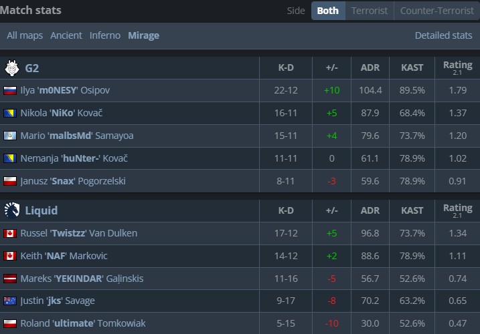Viewport: 480px width, 334px height.
Task: Open the Mirage map stats
Action: [143, 35]
